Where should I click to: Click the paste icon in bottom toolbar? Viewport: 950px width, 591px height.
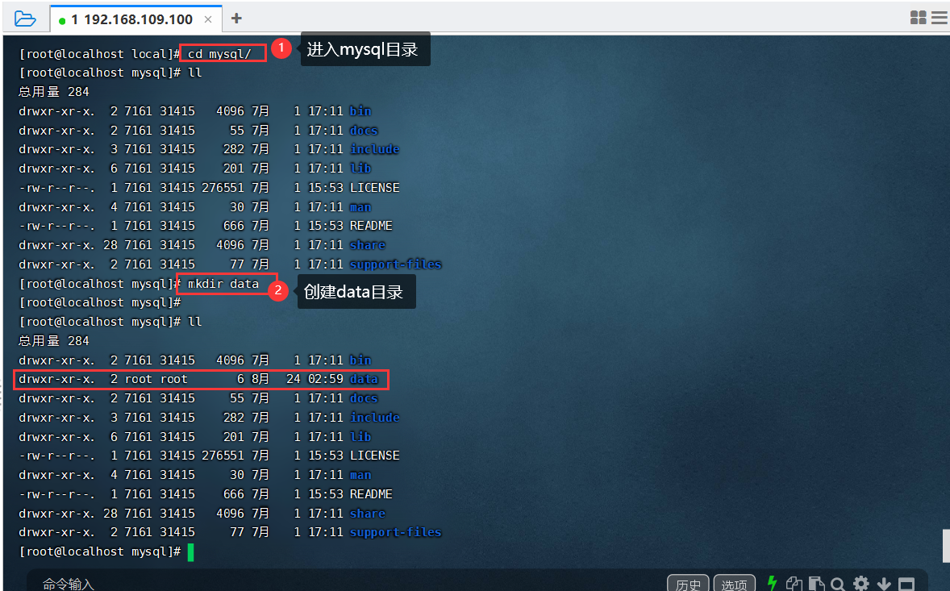click(x=816, y=582)
